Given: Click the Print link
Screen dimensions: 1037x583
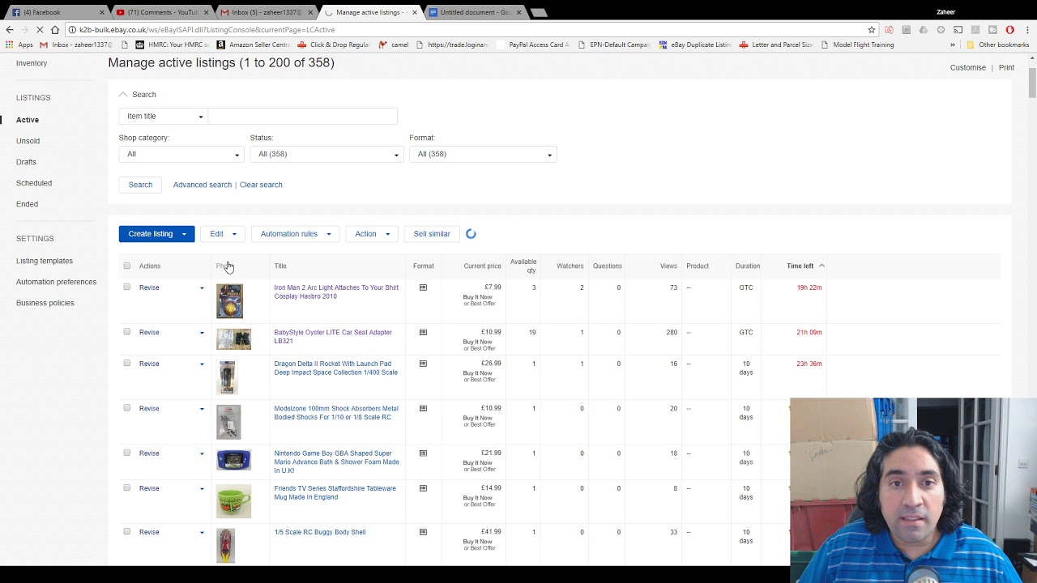Looking at the screenshot, I should (x=1006, y=68).
